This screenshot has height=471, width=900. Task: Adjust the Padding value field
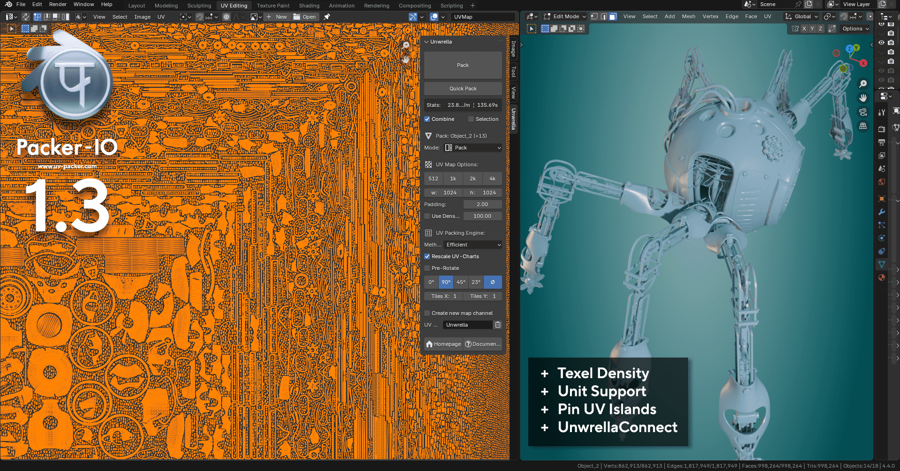point(482,204)
